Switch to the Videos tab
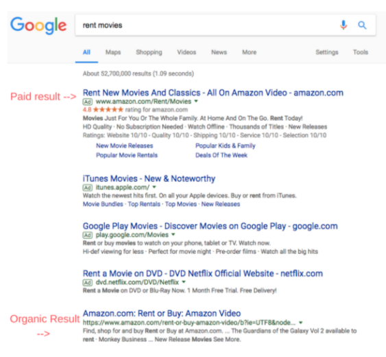The height and width of the screenshot is (357, 386). coord(186,52)
